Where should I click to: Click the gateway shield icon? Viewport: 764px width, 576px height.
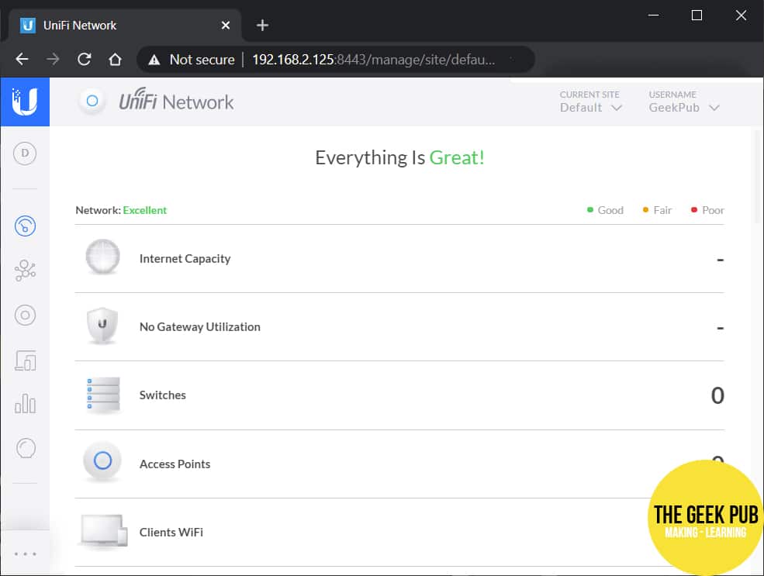coord(102,326)
